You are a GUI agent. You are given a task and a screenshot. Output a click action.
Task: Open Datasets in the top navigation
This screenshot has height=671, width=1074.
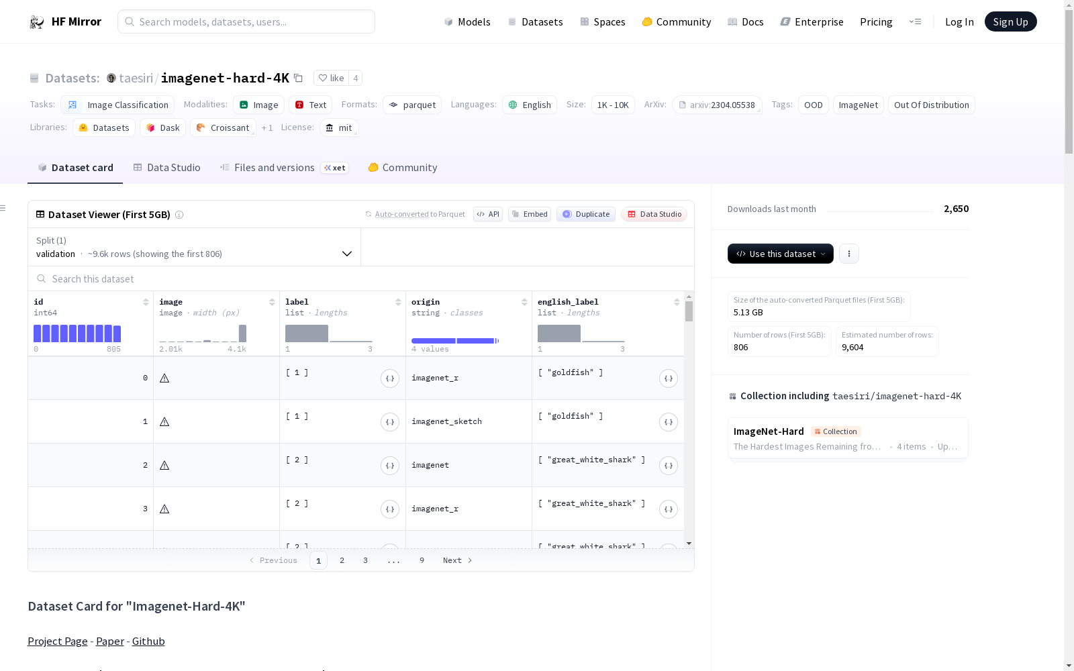[x=535, y=22]
